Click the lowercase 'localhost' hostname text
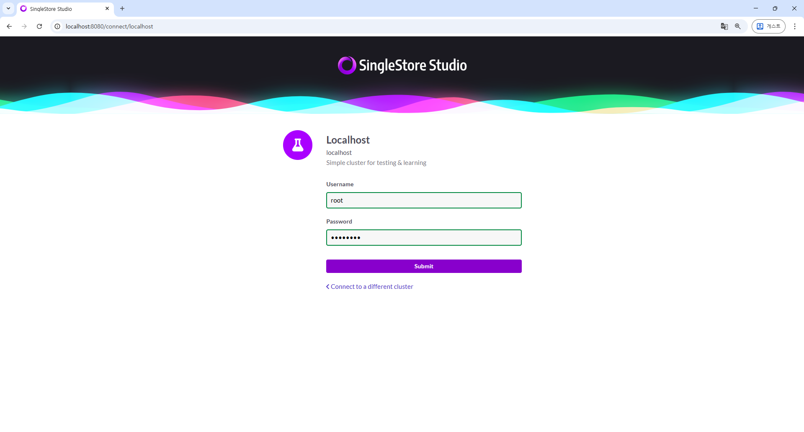Viewport: 804px width, 432px height. [339, 153]
